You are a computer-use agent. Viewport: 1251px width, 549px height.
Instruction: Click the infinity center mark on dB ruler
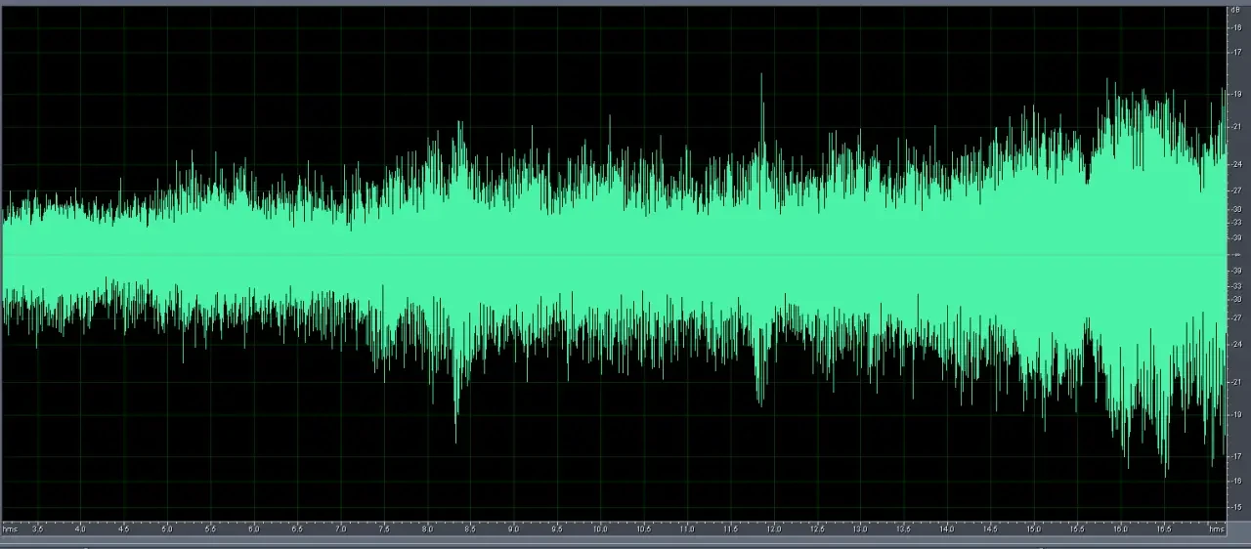point(1236,254)
